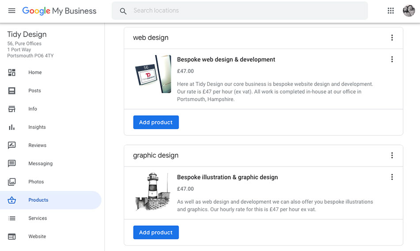This screenshot has height=251, width=420.
Task: Focus the Search locations field
Action: coord(240,11)
